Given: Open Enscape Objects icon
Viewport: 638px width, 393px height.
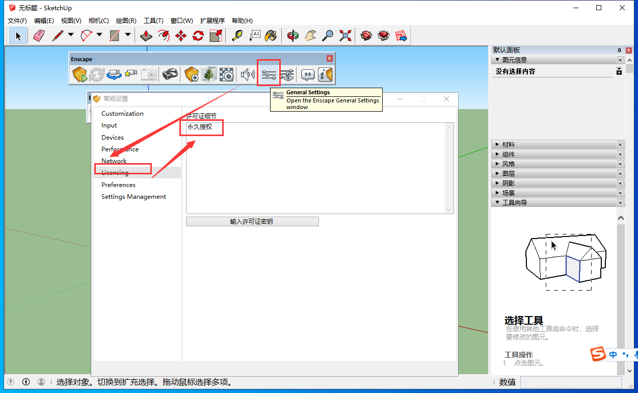Looking at the screenshot, I should 192,75.
